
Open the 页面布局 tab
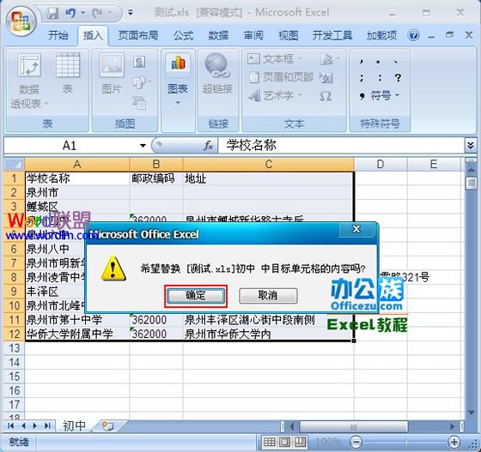[138, 36]
